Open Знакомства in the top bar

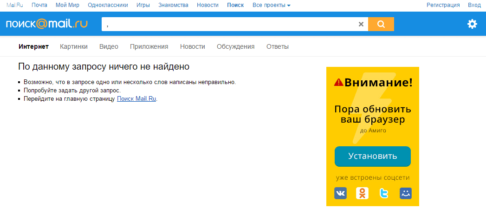pos(173,5)
